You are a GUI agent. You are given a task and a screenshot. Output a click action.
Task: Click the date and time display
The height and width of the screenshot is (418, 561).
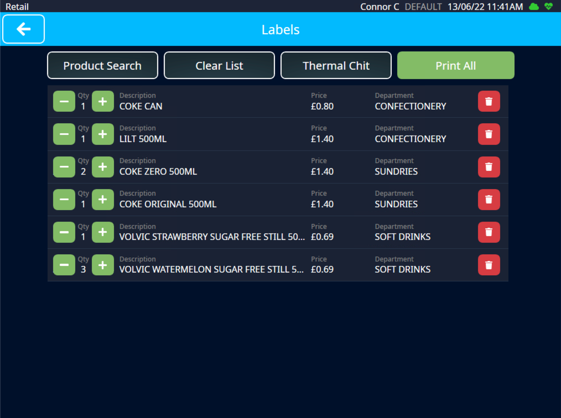pyautogui.click(x=485, y=7)
